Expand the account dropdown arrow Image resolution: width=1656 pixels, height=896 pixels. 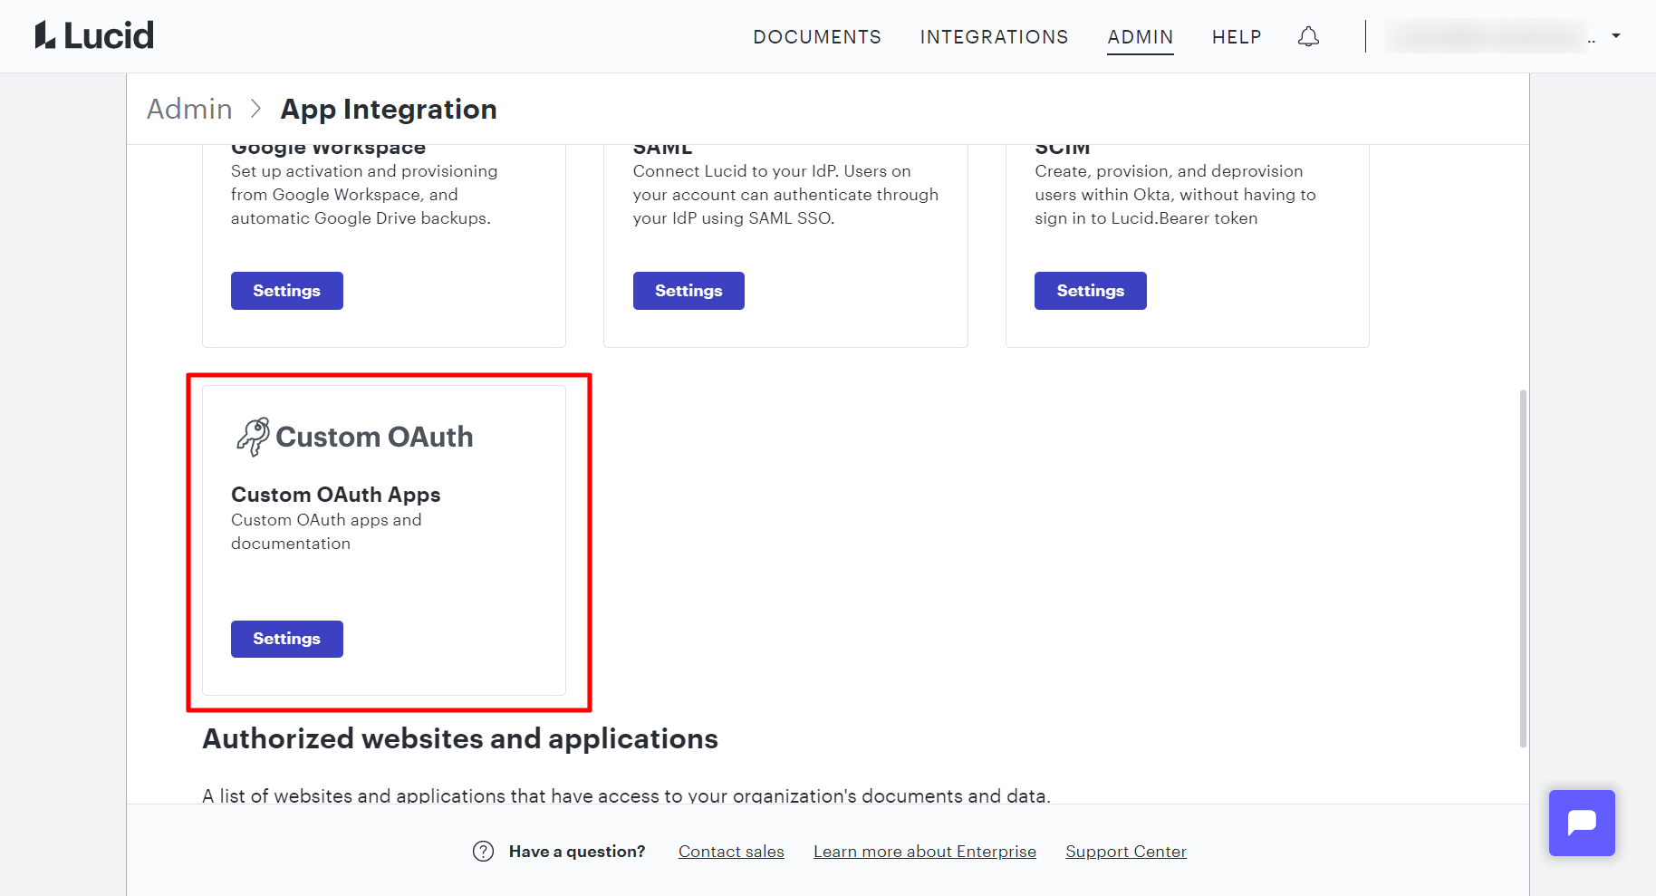(1616, 36)
